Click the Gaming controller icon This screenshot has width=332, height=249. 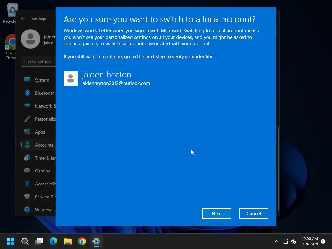pos(27,171)
